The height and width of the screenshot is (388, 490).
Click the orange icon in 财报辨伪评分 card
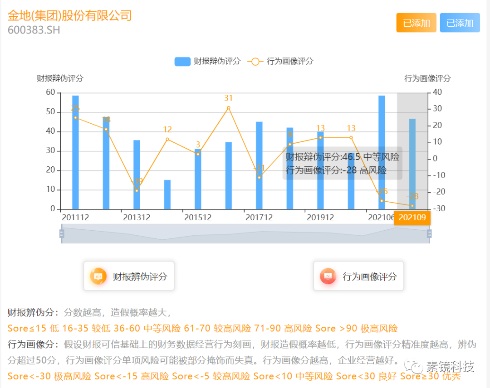point(98,276)
